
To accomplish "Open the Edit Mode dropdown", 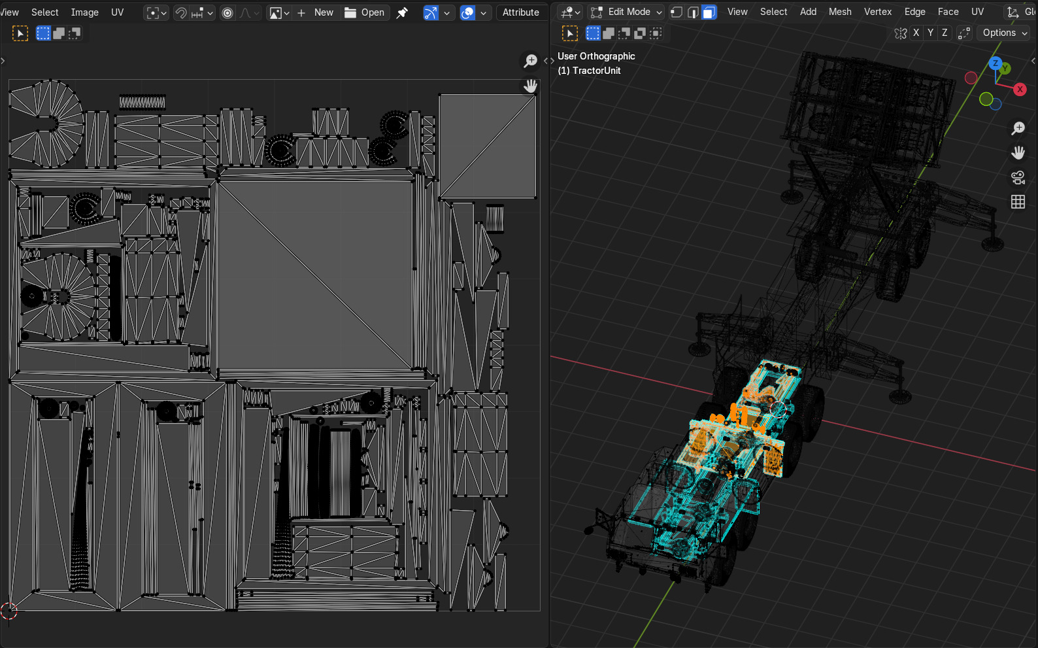I will [626, 12].
